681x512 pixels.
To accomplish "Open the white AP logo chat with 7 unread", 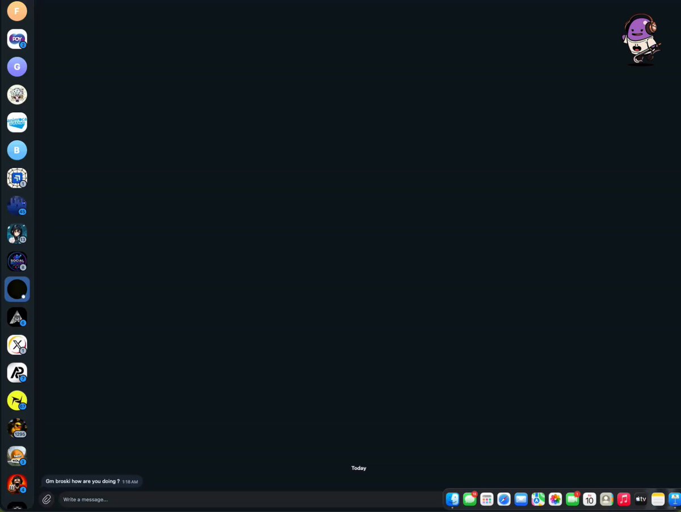I will point(17,373).
